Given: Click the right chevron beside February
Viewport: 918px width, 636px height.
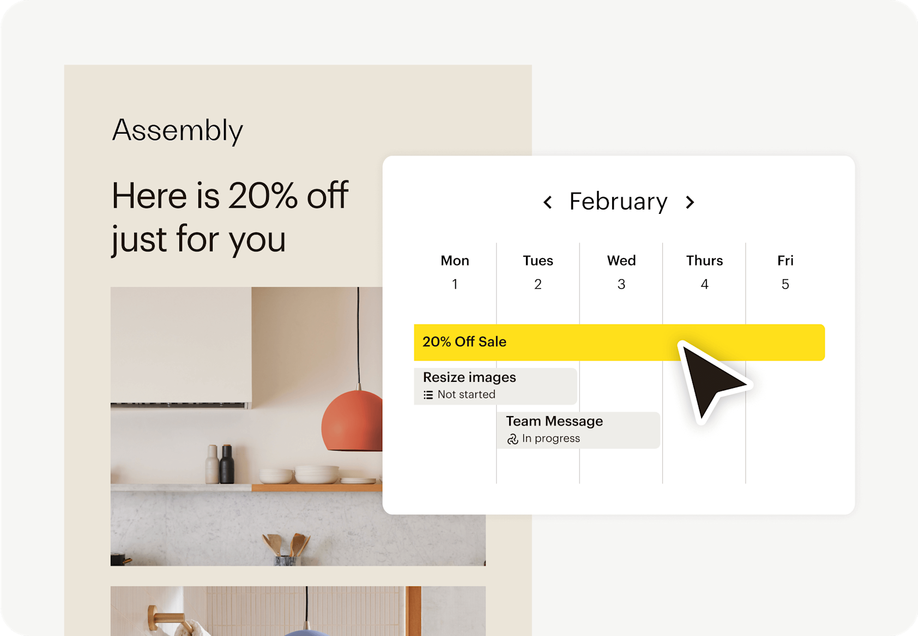Looking at the screenshot, I should tap(690, 202).
